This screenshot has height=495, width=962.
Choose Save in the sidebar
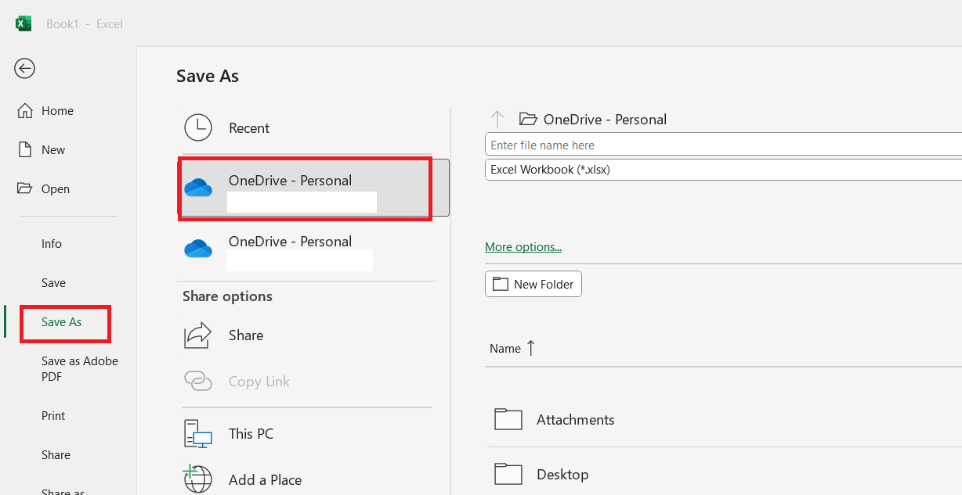pyautogui.click(x=53, y=283)
